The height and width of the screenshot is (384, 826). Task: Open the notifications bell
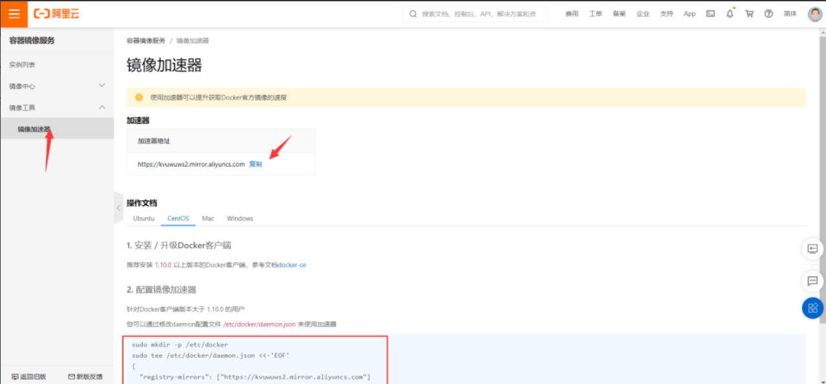730,14
